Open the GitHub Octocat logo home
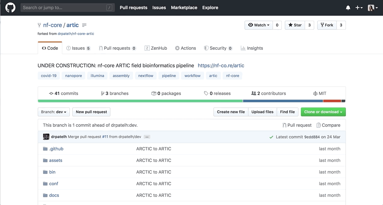Viewport: 383px width, 205px height. 10,8
